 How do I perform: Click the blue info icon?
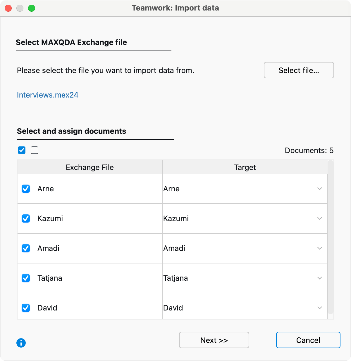21,343
